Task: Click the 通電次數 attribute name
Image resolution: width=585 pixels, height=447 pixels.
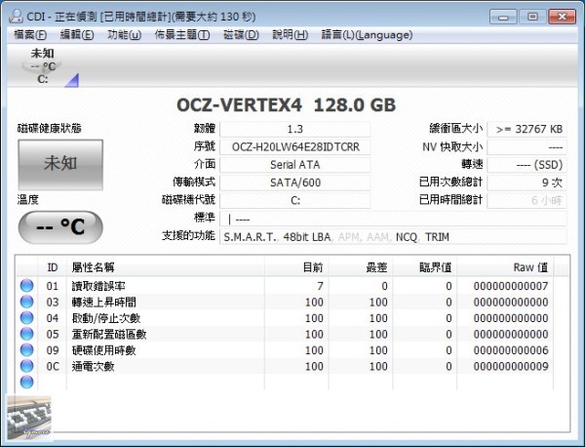Action: coord(93,366)
